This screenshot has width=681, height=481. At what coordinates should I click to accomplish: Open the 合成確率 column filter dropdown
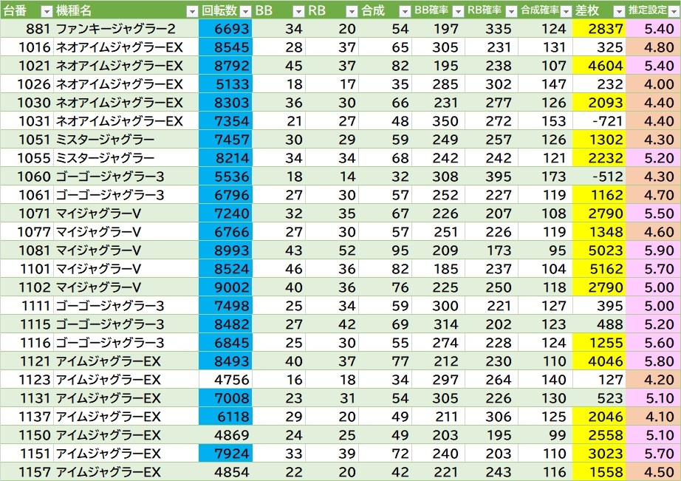pos(566,11)
